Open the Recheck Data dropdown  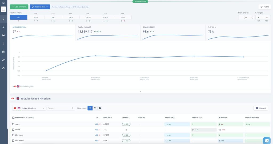[x=40, y=7]
